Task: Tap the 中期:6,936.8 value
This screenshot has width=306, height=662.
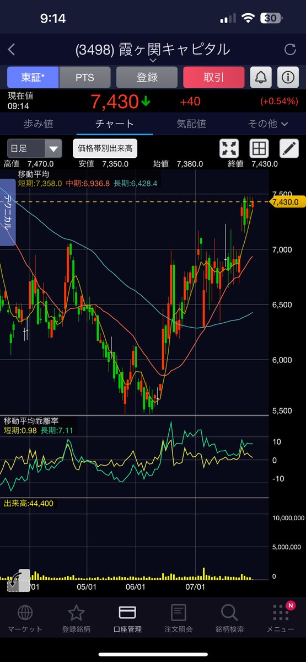Action: pos(88,183)
